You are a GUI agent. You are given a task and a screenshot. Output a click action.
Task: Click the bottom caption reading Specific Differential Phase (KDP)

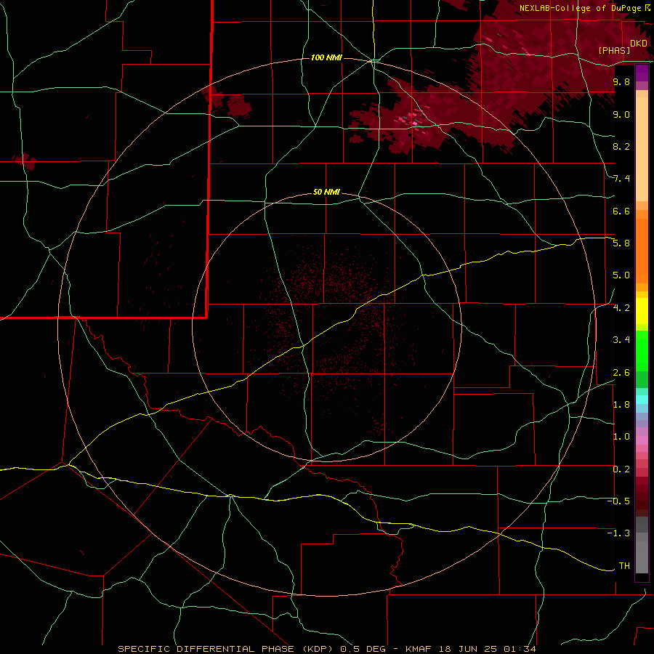(x=226, y=649)
